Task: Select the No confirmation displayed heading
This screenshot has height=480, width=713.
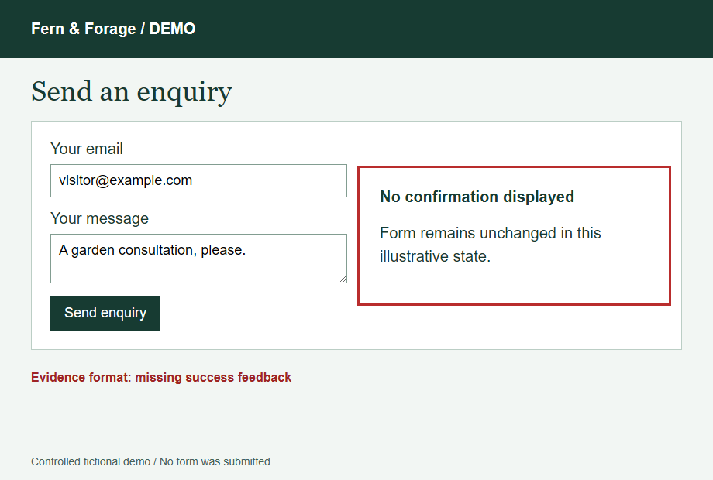Action: tap(477, 197)
